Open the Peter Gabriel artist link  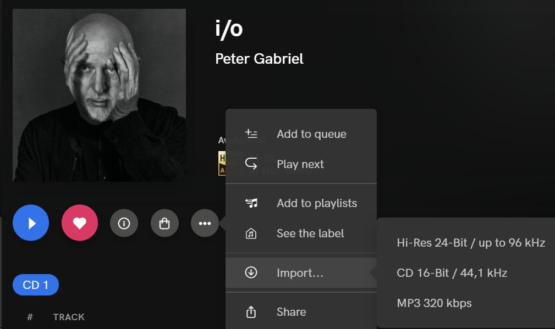(x=259, y=59)
